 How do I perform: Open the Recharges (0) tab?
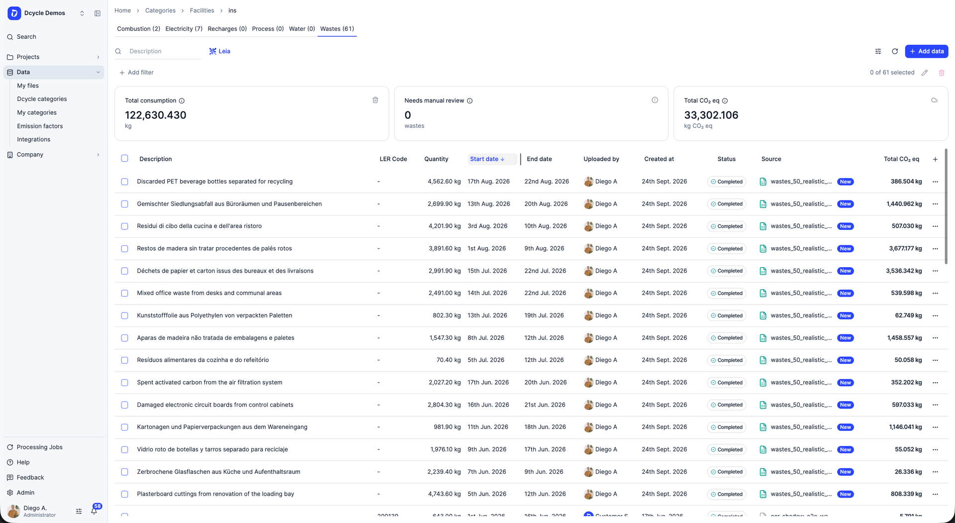point(227,29)
